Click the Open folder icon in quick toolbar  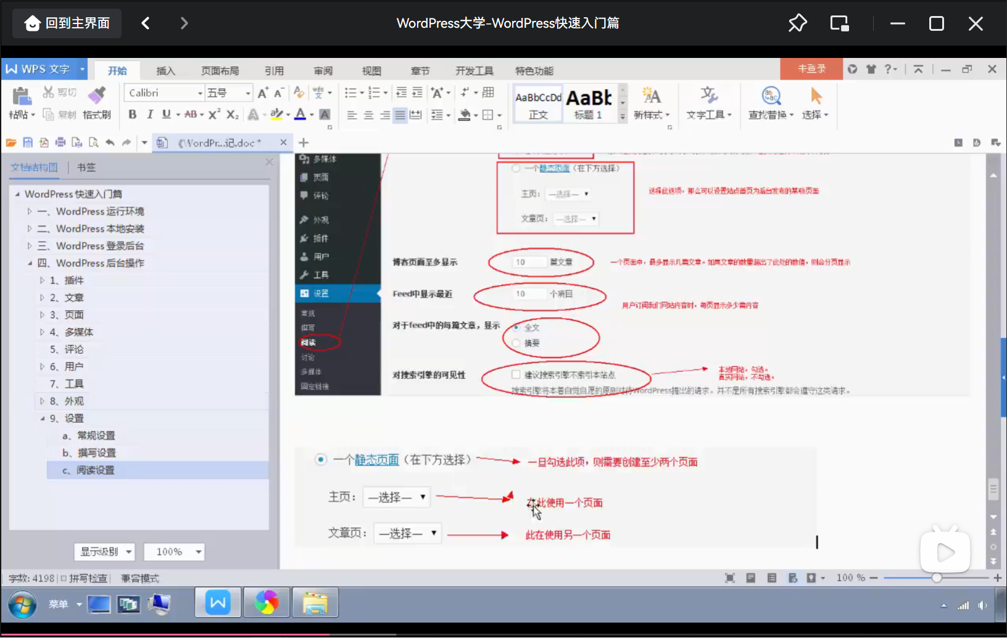click(11, 143)
